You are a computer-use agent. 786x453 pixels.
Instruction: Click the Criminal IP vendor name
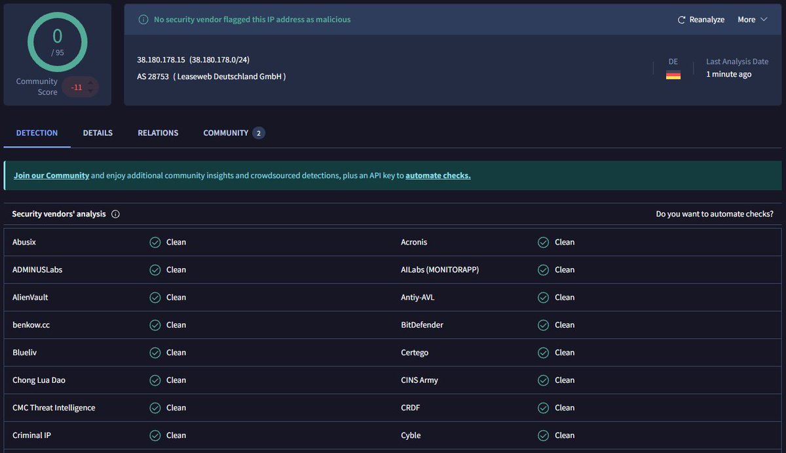[31, 435]
